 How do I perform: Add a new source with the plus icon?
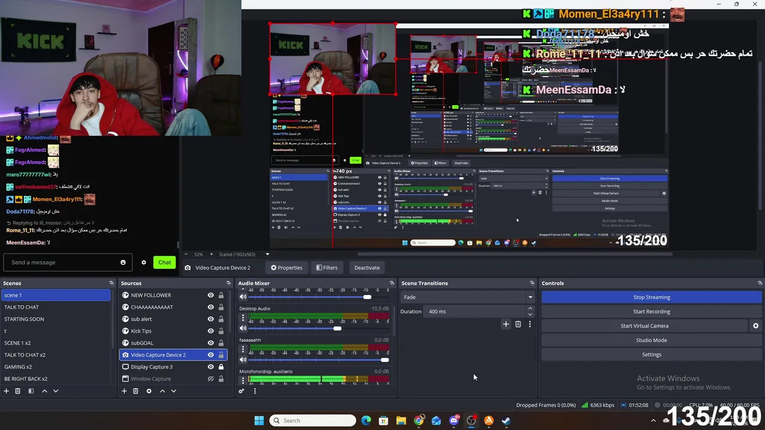coord(124,391)
